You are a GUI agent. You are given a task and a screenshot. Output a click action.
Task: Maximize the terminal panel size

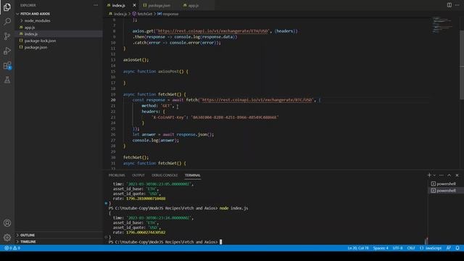449,175
